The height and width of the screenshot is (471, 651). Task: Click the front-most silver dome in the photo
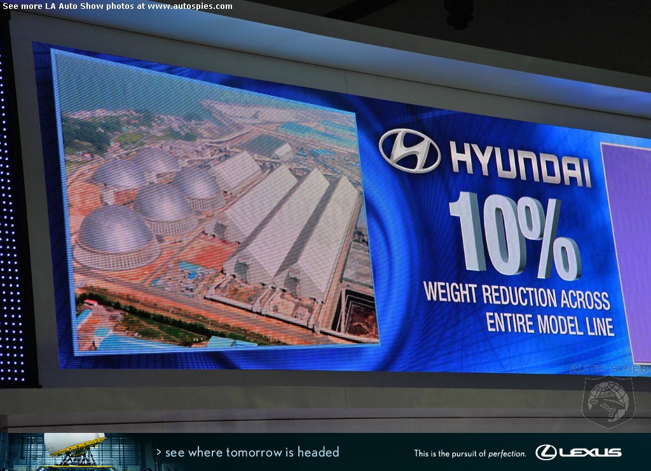[x=115, y=235]
